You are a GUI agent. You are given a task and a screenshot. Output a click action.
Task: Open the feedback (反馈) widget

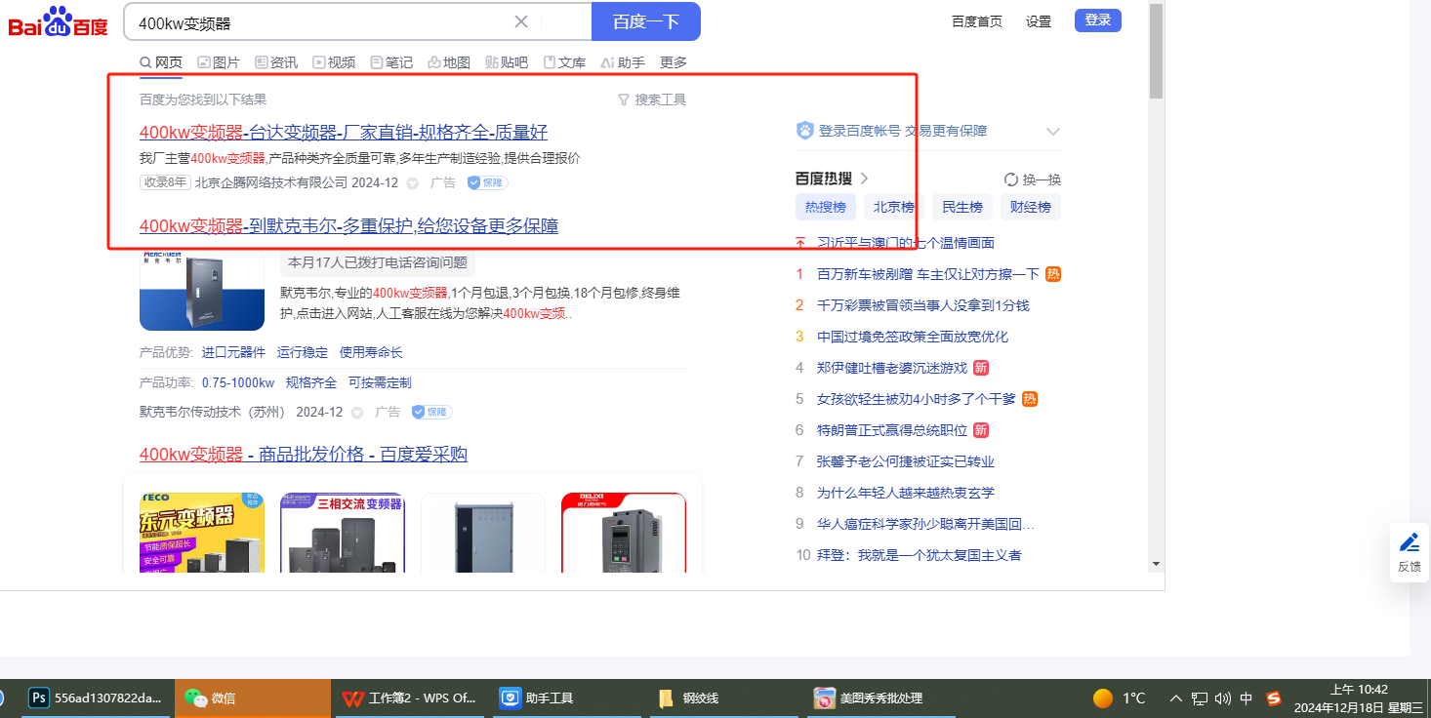1409,551
